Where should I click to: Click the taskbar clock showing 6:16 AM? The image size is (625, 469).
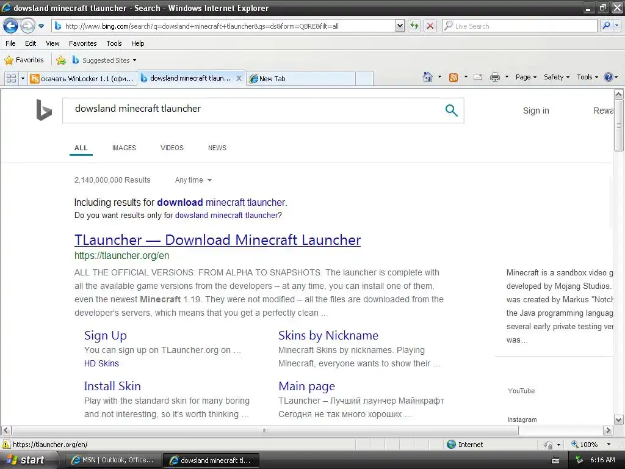pyautogui.click(x=602, y=460)
